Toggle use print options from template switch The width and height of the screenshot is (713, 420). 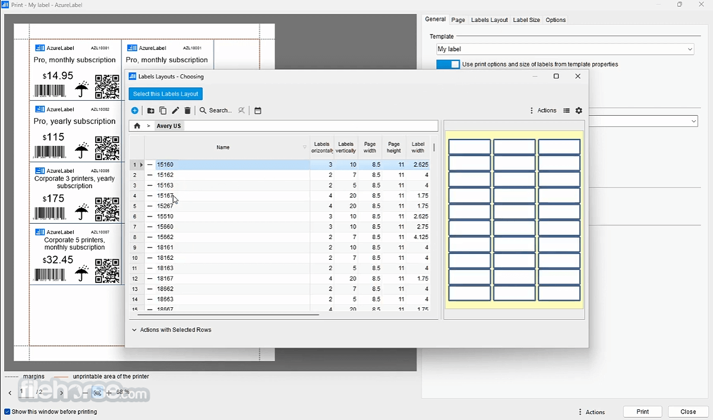click(448, 64)
